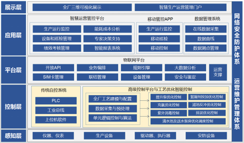
Task: Select the 上位机软件 box
Action: tap(56, 120)
